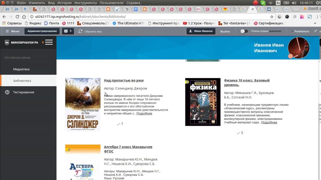Viewport: 321px width, 180px height.
Task: Switch to the Gmail browser tab
Action: click(225, 9)
